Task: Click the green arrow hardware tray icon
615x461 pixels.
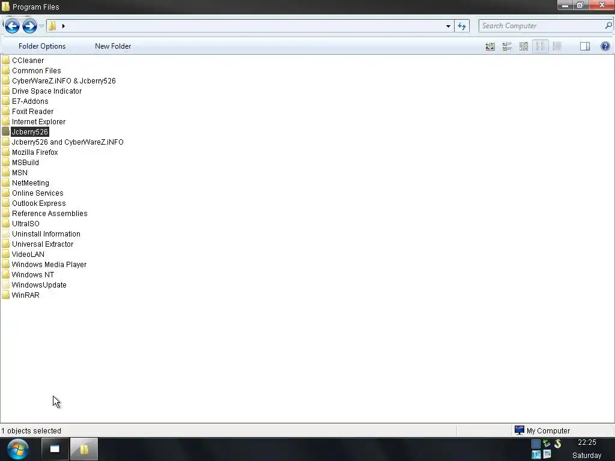Action: pos(547,444)
